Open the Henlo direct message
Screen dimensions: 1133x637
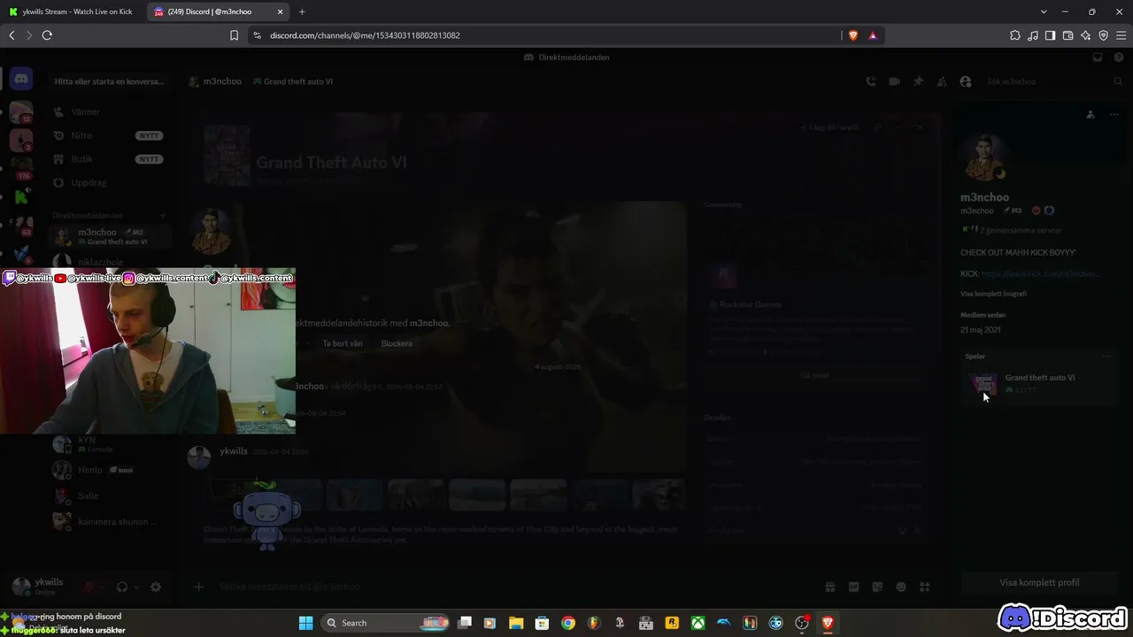[x=108, y=470]
